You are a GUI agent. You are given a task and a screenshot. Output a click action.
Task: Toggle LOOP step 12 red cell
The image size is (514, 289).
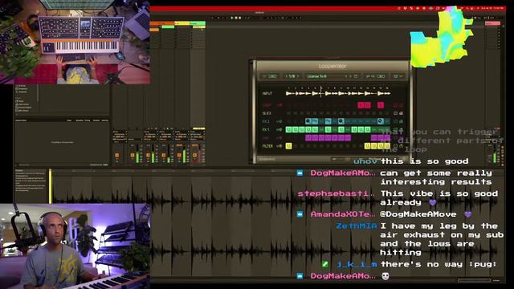[x=361, y=105]
